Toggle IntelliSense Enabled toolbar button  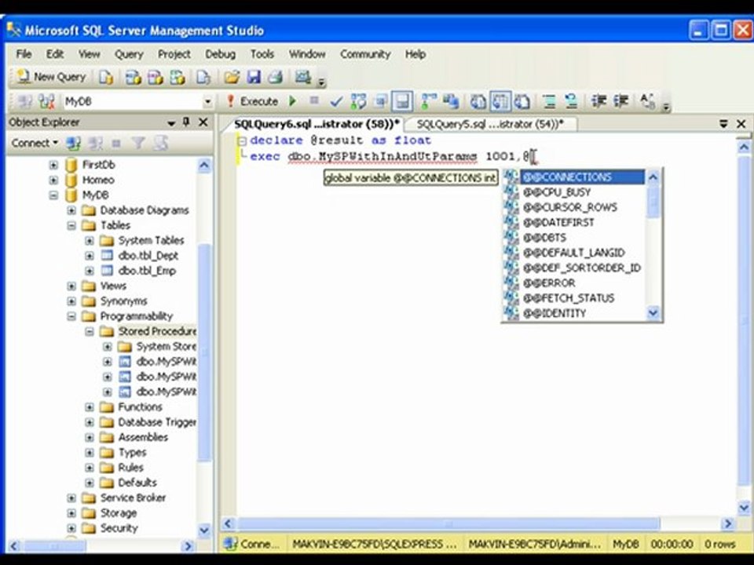pyautogui.click(x=402, y=101)
